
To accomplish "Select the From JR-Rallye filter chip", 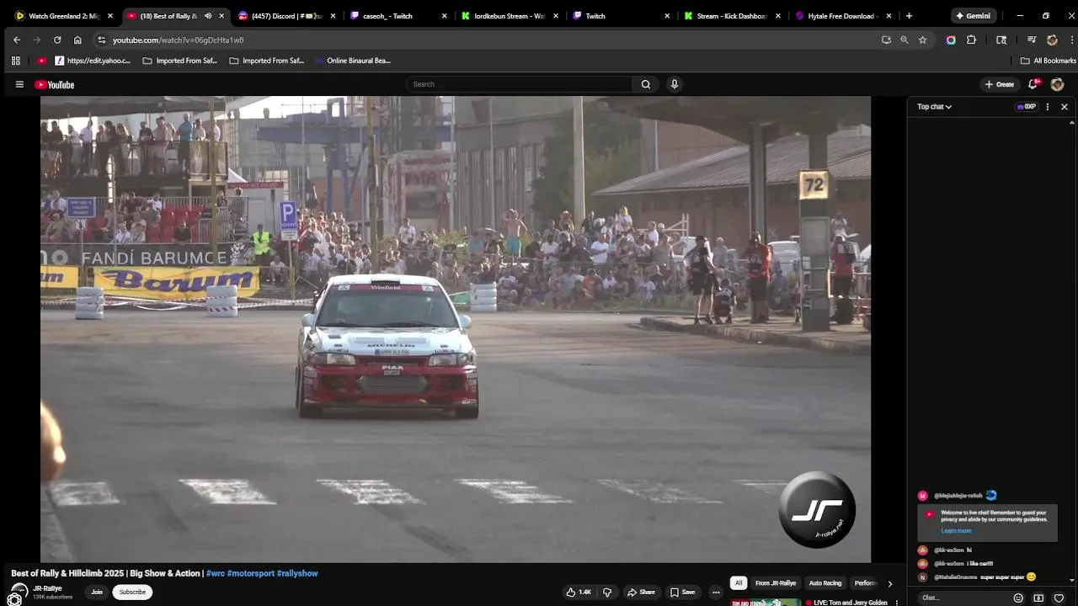I will coord(776,583).
